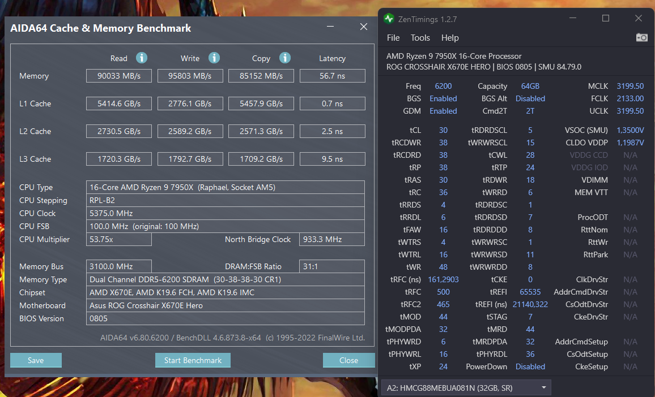The width and height of the screenshot is (655, 397).
Task: Click the L2 Cache Write value 2589.2 GB/s
Action: pyautogui.click(x=190, y=131)
